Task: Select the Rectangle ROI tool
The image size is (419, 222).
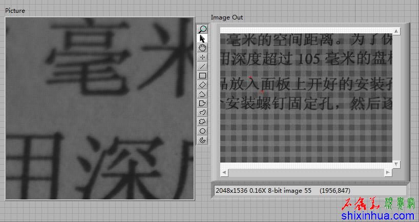Action: pyautogui.click(x=203, y=75)
